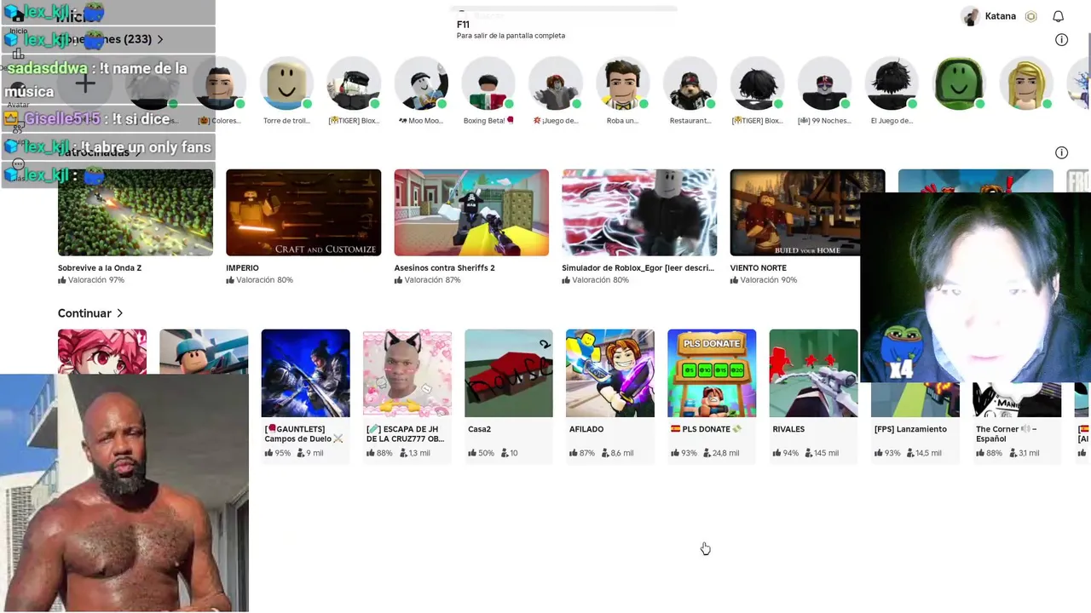
Task: Open the green smiley-faced friend avatar
Action: point(960,83)
